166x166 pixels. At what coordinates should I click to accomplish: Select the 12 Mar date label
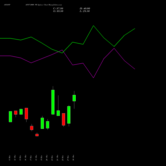tap(15, 158)
